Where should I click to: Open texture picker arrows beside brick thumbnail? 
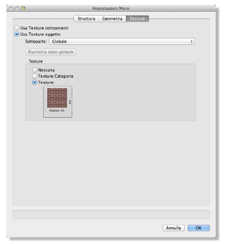click(70, 102)
